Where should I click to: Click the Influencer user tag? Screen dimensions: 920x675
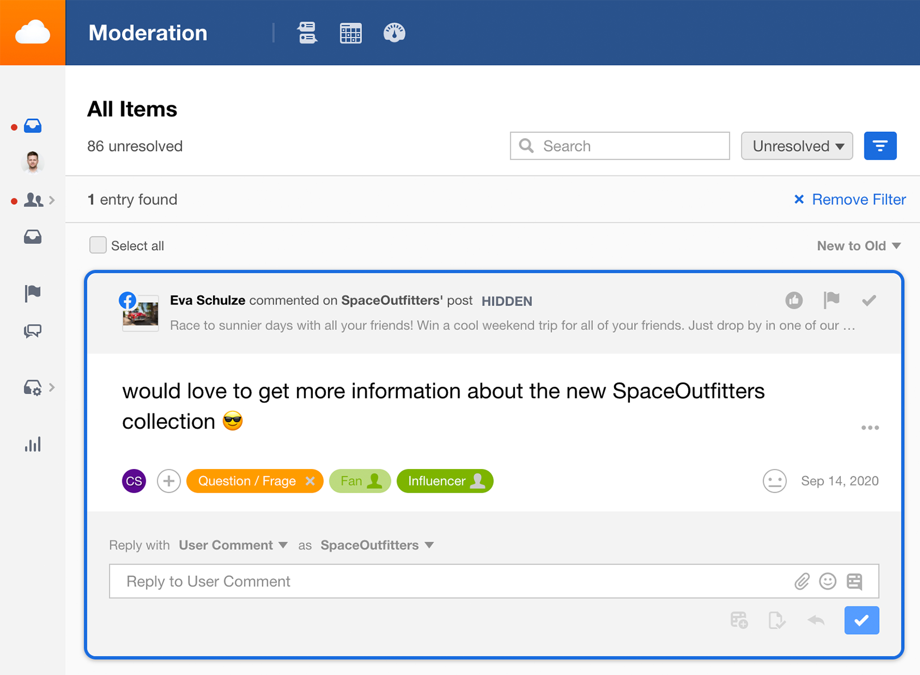point(445,481)
